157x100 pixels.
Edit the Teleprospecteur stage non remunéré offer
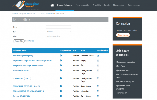[x=98, y=65]
